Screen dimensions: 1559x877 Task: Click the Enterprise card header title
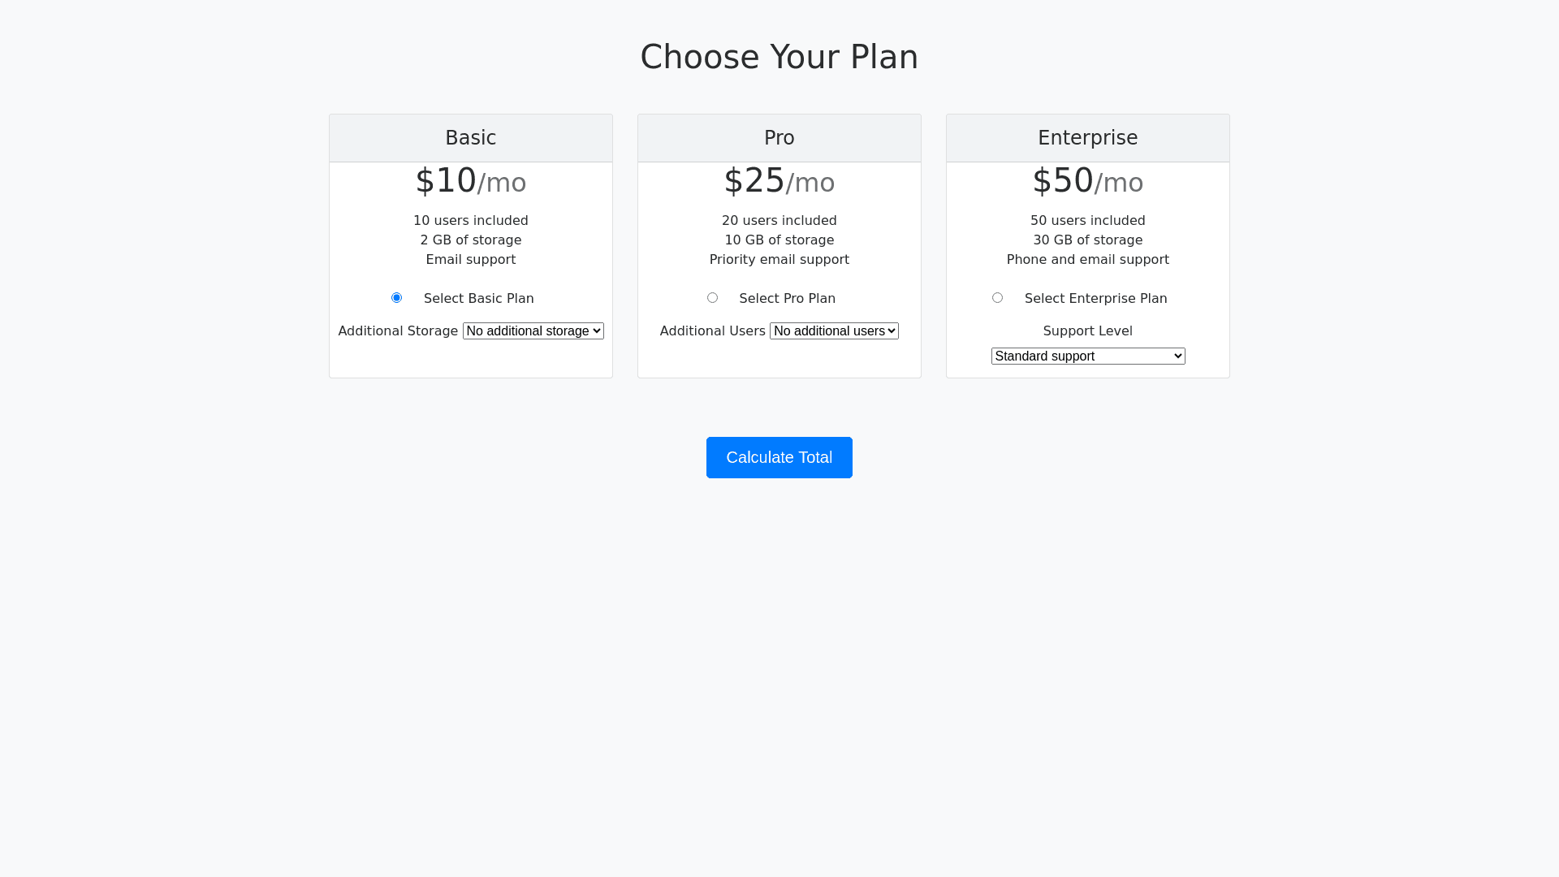1087,138
